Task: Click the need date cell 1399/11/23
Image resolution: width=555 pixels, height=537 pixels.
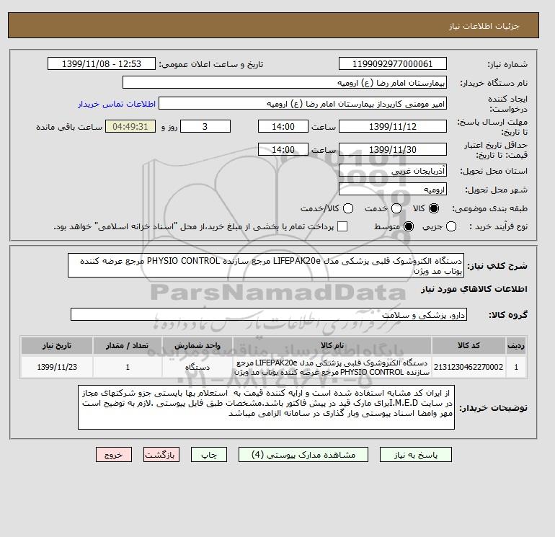Action: pyautogui.click(x=57, y=367)
